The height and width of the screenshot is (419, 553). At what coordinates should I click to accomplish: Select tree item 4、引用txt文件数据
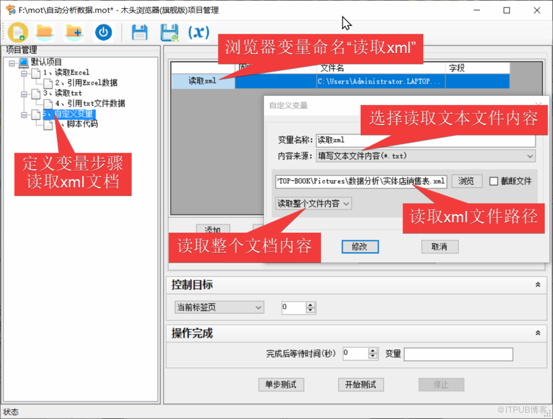coord(90,103)
